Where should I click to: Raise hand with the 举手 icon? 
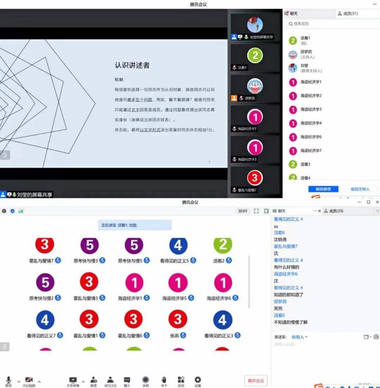[164, 380]
